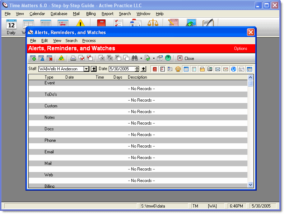Open the Window menu
Screen dimensions: 284x214
[143, 14]
